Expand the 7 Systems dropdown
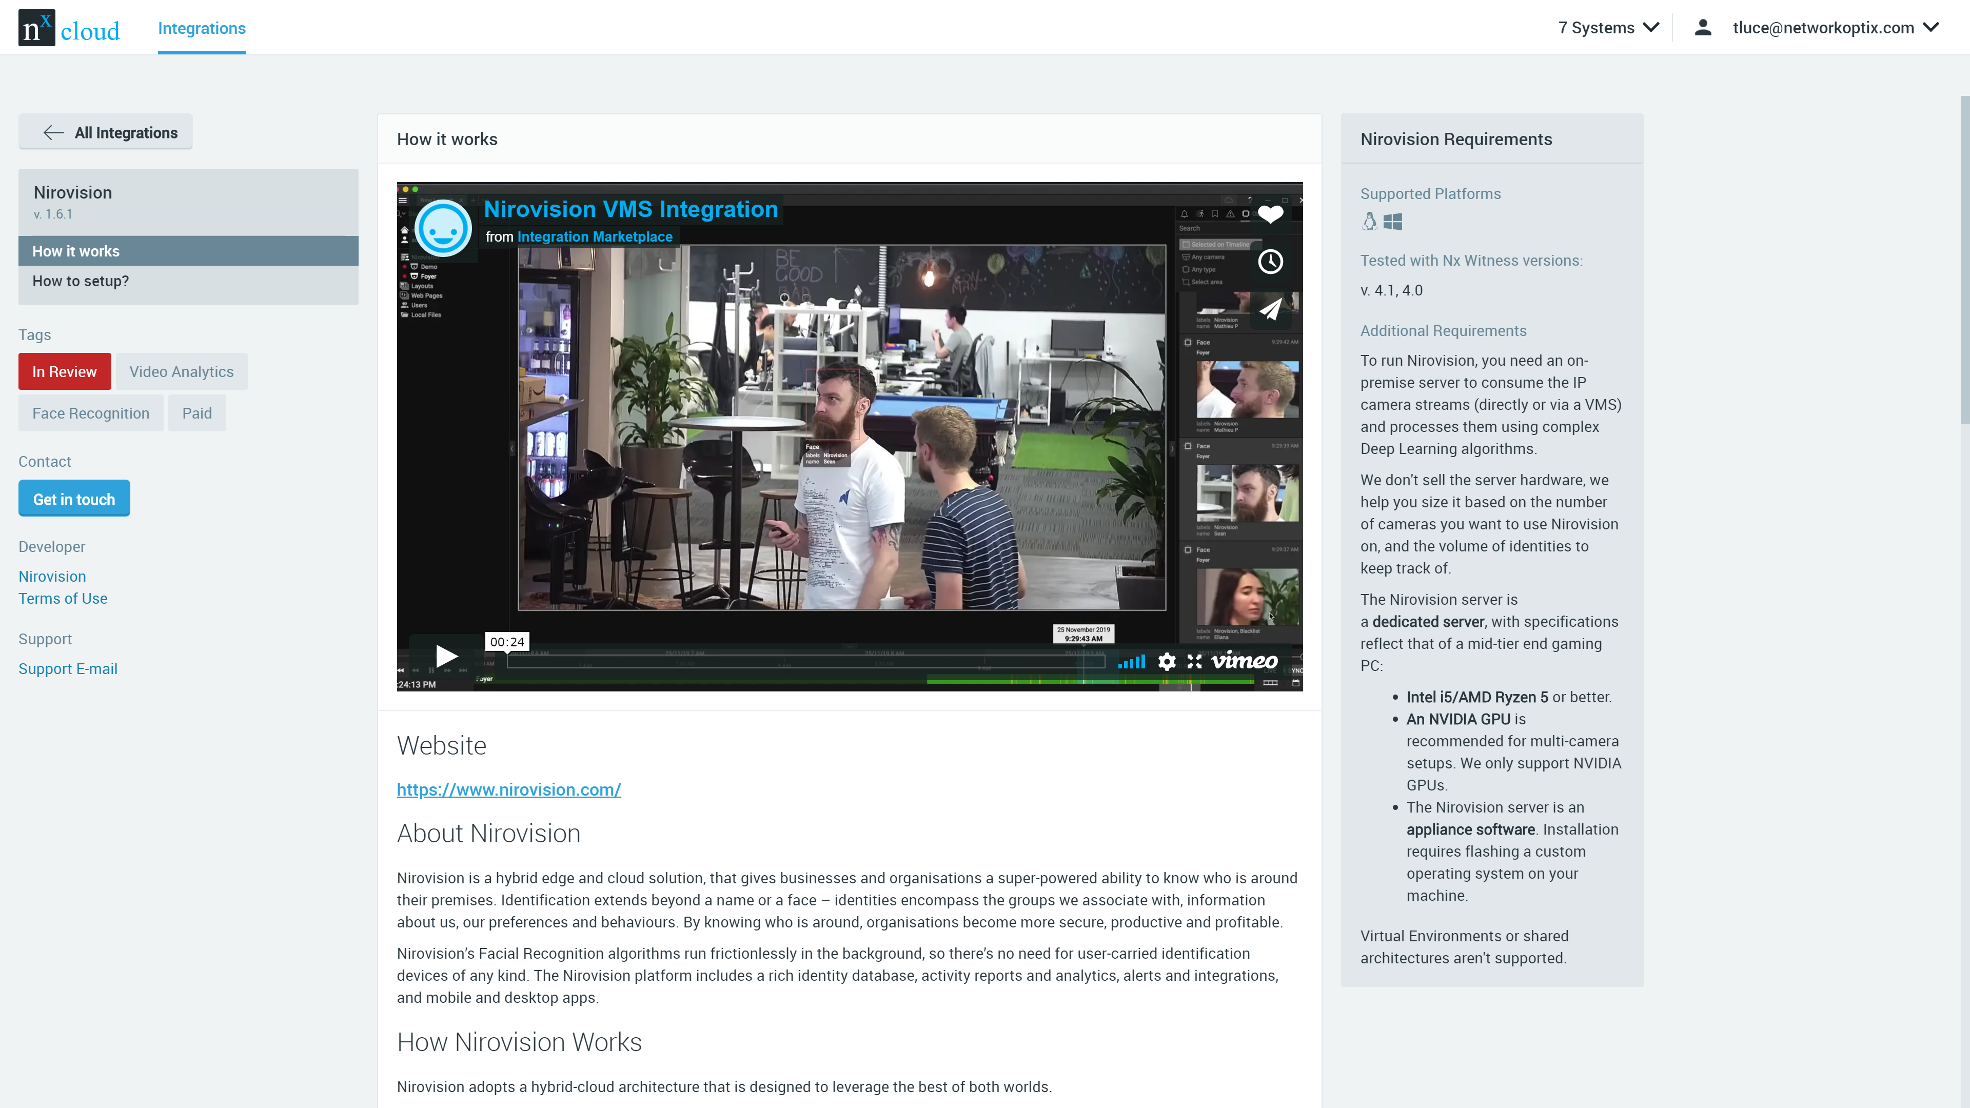The width and height of the screenshot is (1970, 1108). coord(1609,28)
